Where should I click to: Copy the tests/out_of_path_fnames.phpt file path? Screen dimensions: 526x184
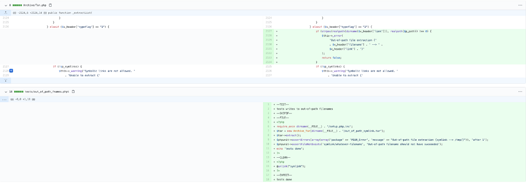coord(73,91)
